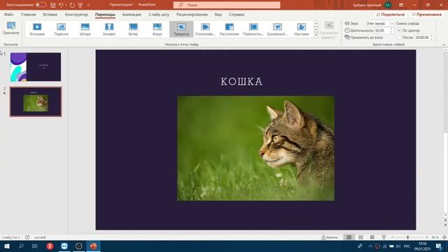Click fit slide to window icon

tap(444, 237)
